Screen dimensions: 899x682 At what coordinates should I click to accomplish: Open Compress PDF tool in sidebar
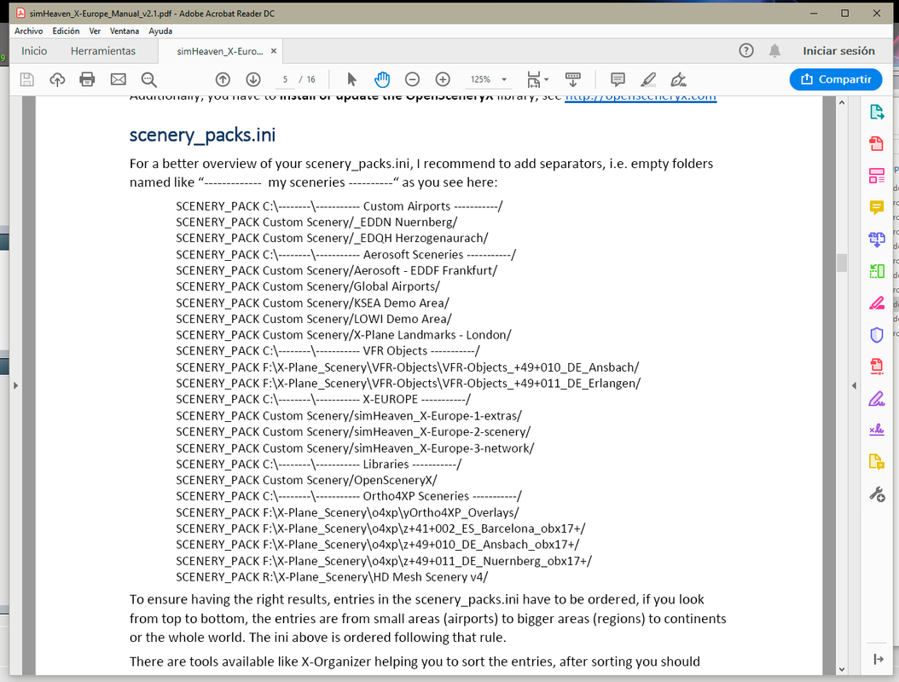coord(877,367)
